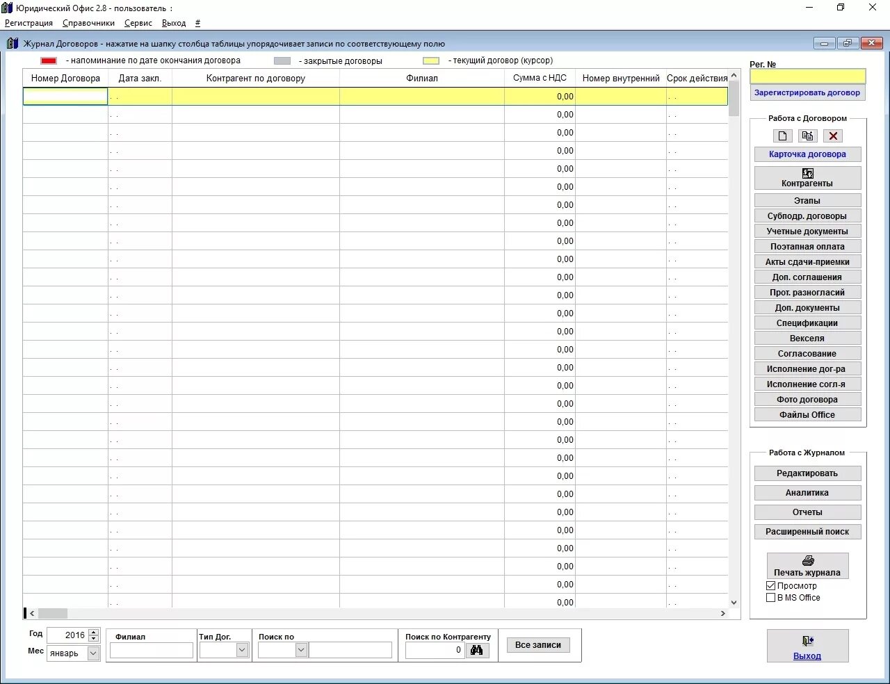Screen dimensions: 890x684
Task: Click the horizontal scrollbar thumb
Action: 53,614
